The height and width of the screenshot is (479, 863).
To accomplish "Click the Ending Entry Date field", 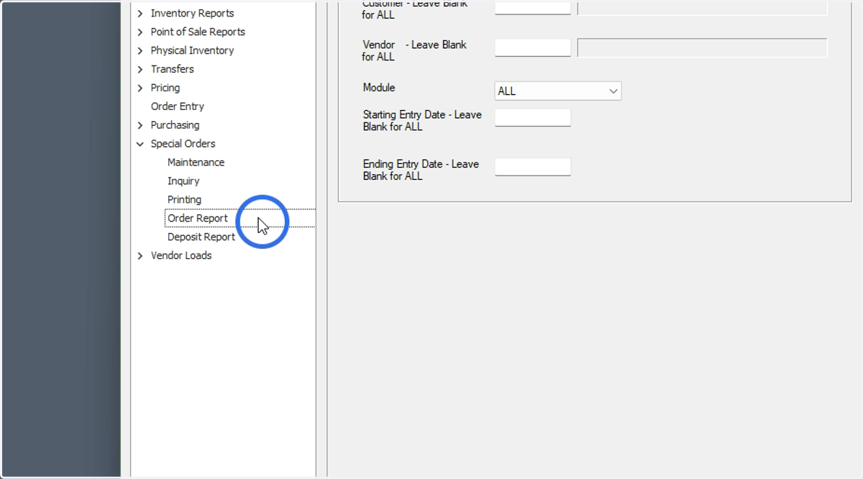I will (533, 167).
